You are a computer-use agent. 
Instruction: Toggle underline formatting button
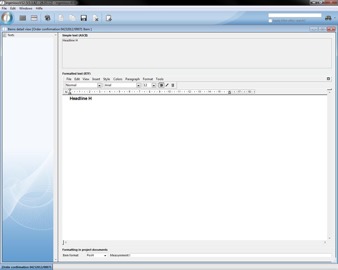pyautogui.click(x=173, y=85)
